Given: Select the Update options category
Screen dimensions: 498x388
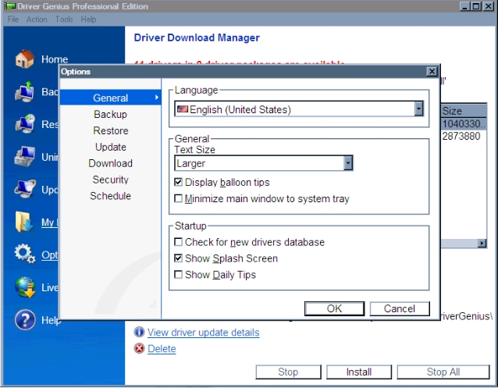Looking at the screenshot, I should (111, 147).
